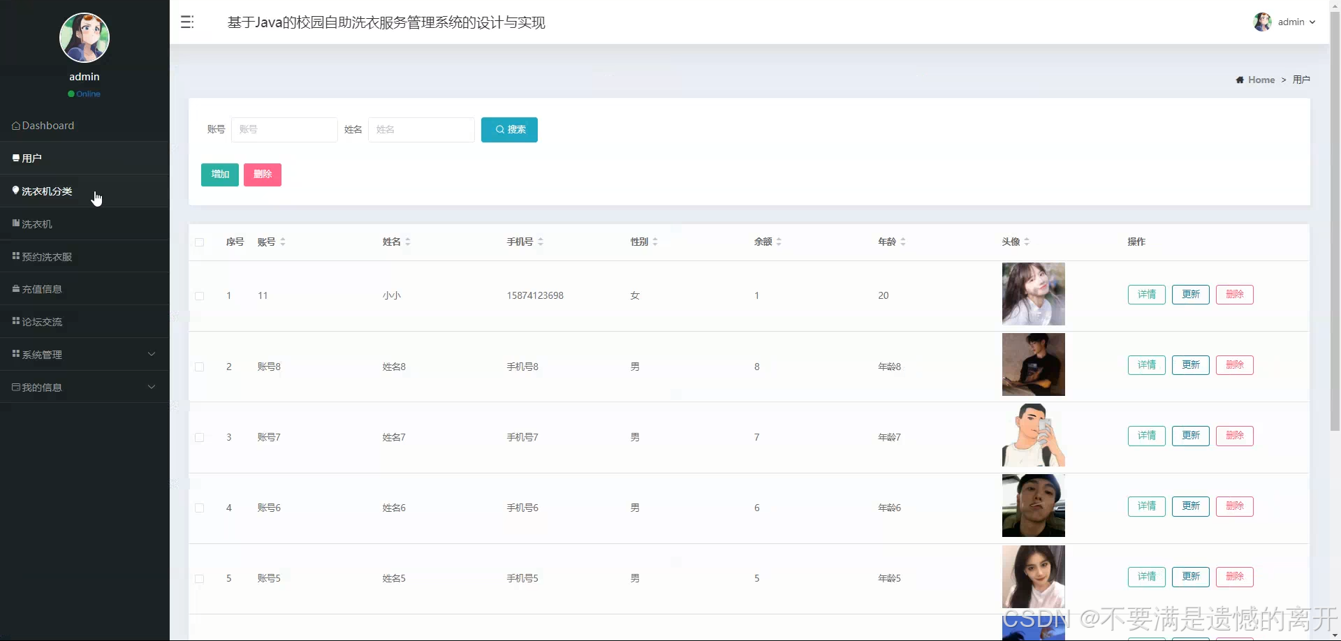Open avatar thumbnail of user 小小
1341x641 pixels.
pyautogui.click(x=1034, y=294)
